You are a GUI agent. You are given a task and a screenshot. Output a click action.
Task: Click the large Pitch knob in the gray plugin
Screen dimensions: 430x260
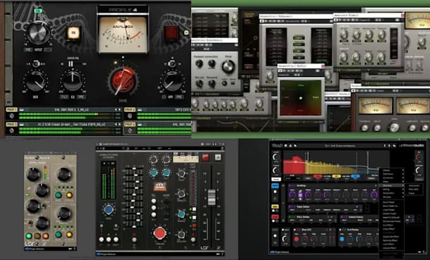(x=228, y=66)
